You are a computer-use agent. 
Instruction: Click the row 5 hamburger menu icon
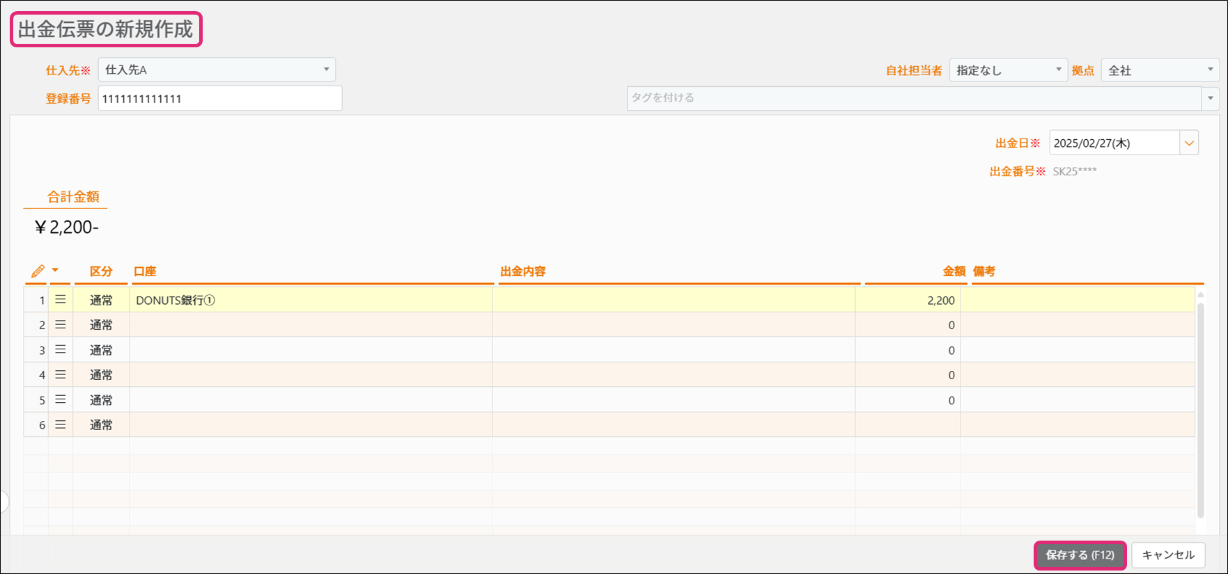61,400
